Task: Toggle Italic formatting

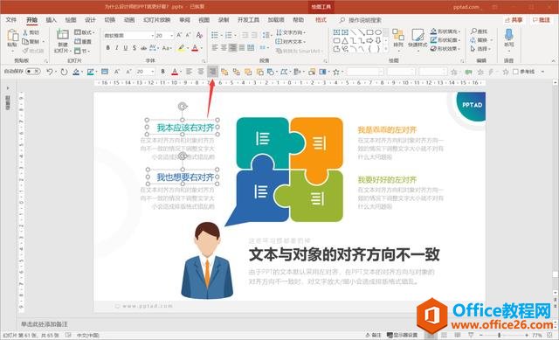Action: pyautogui.click(x=116, y=48)
